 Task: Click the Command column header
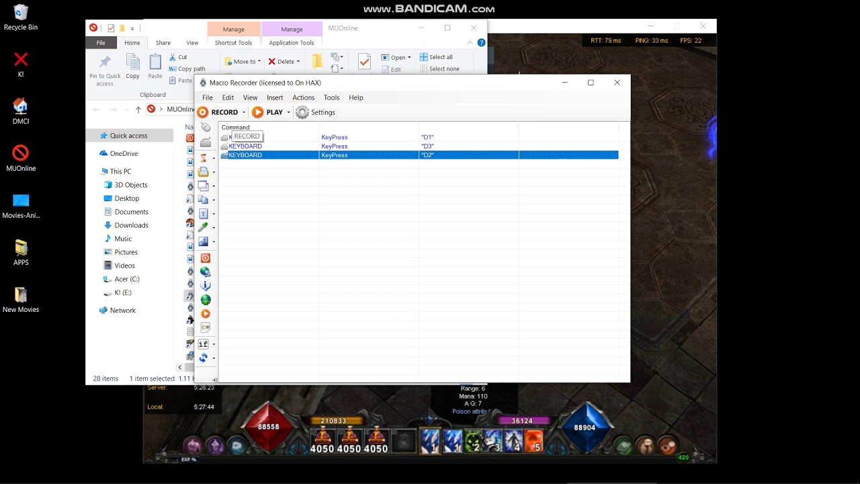pos(269,127)
